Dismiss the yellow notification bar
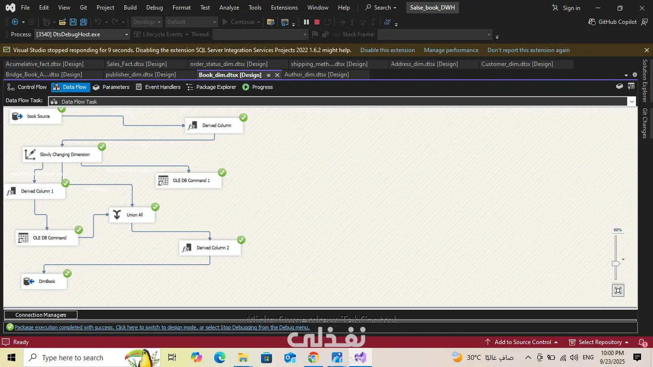 pos(647,50)
